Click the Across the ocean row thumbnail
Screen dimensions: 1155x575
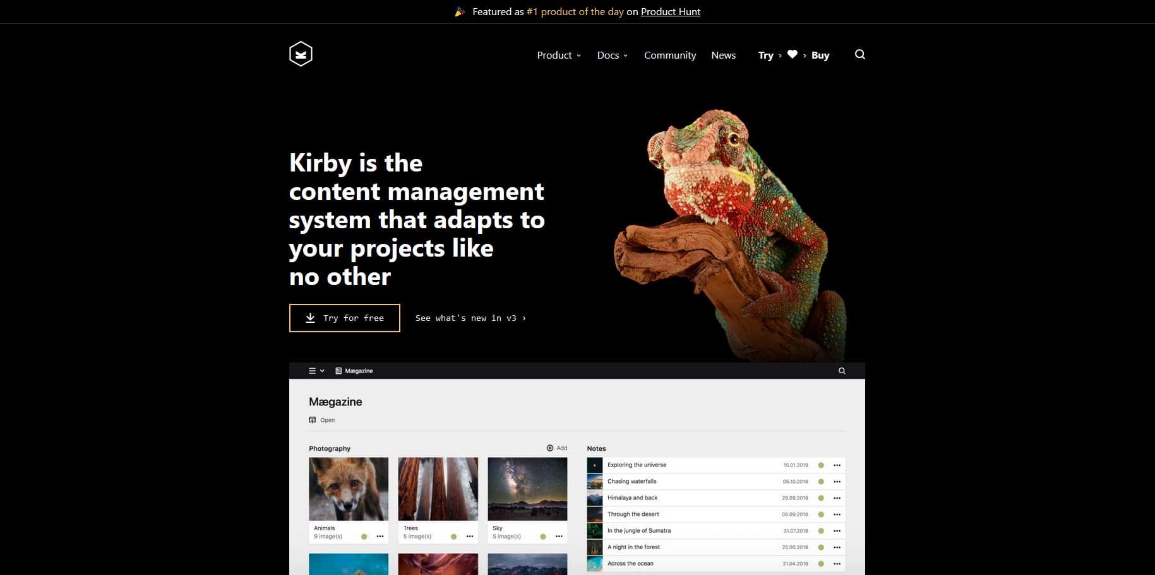coord(595,564)
